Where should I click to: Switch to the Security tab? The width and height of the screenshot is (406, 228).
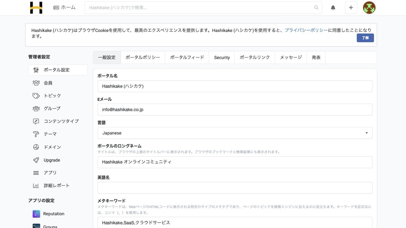pos(222,57)
